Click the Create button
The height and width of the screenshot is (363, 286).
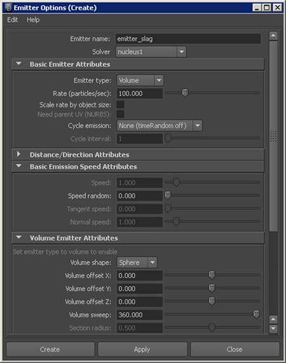(x=50, y=350)
